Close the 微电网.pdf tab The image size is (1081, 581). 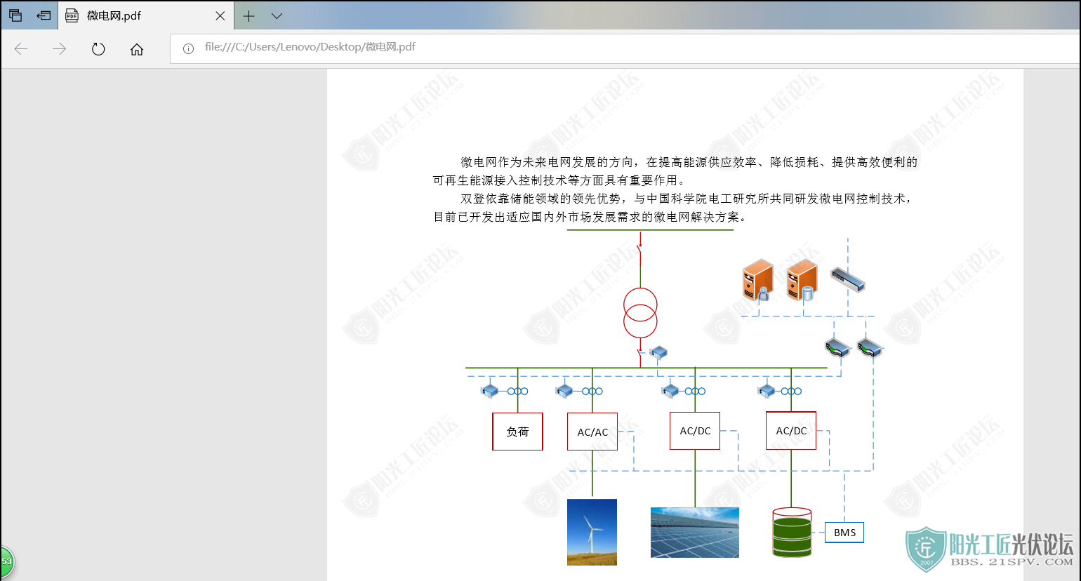pyautogui.click(x=220, y=15)
